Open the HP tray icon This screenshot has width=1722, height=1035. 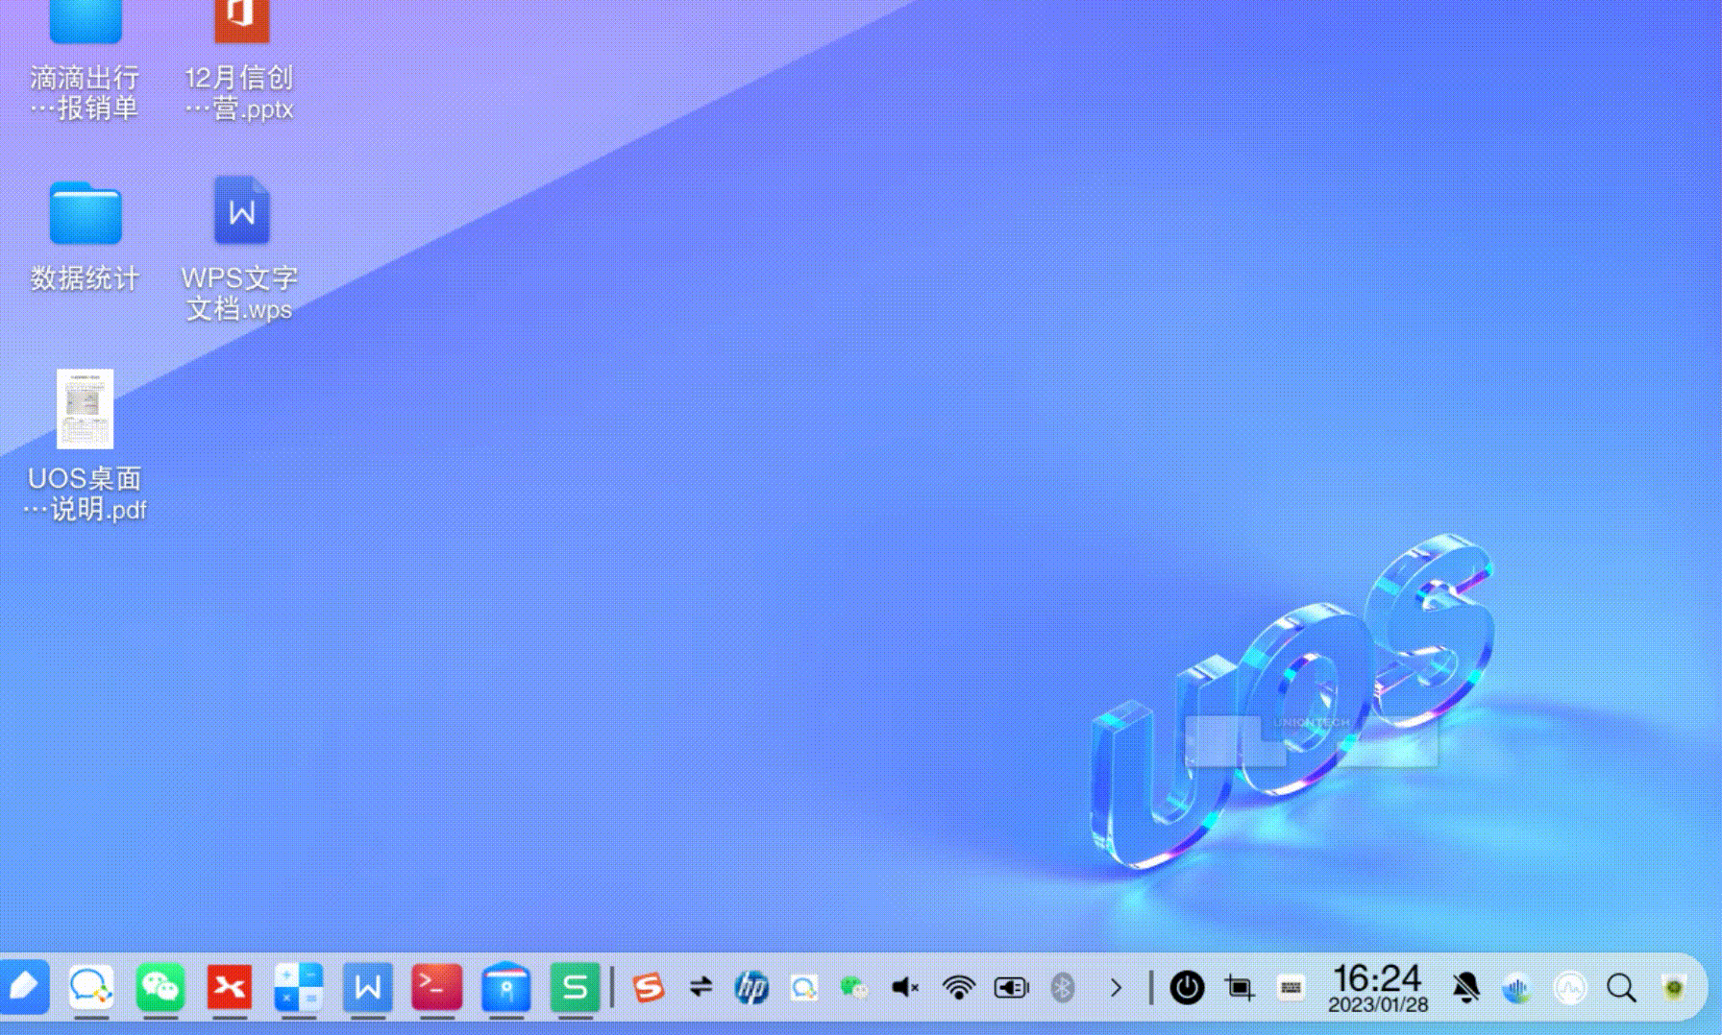click(x=751, y=987)
